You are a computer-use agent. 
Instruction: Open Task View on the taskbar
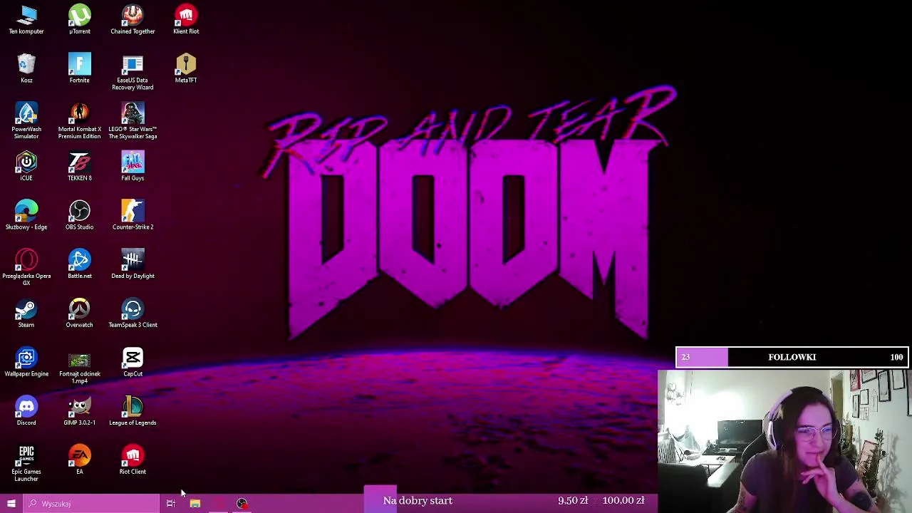(x=171, y=504)
